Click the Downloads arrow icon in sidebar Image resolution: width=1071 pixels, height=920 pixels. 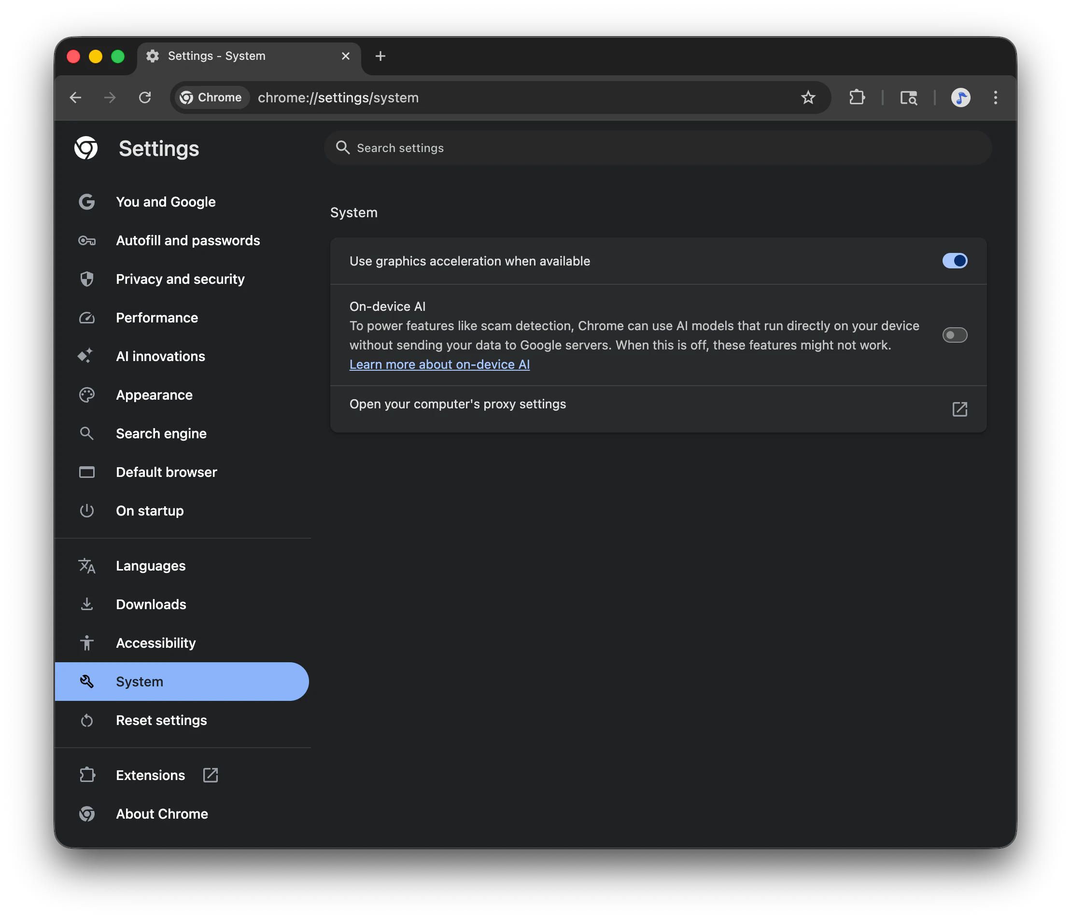click(x=87, y=604)
